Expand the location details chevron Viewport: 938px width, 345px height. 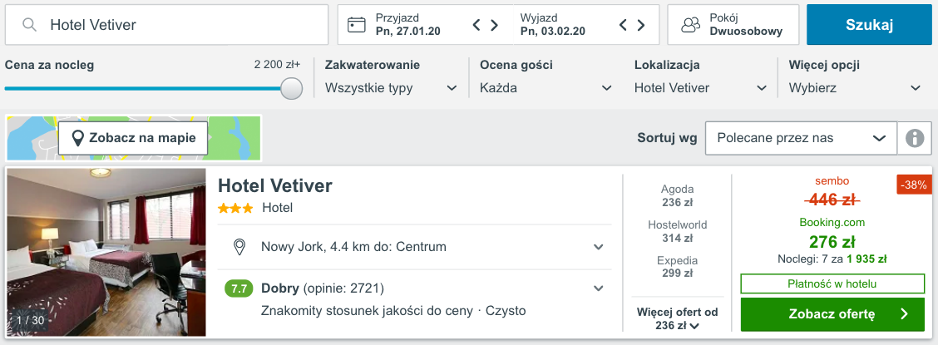598,247
